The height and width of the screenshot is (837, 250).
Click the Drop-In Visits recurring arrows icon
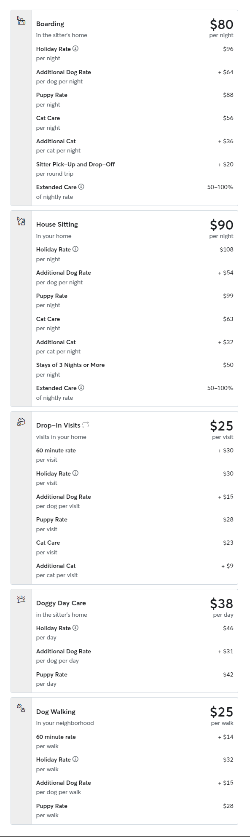pyautogui.click(x=86, y=425)
